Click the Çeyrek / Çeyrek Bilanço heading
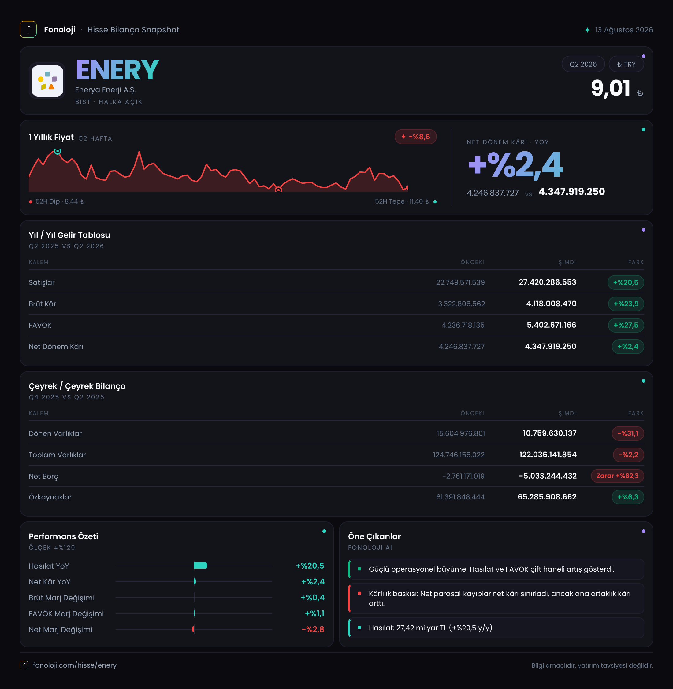This screenshot has width=673, height=689. point(77,386)
